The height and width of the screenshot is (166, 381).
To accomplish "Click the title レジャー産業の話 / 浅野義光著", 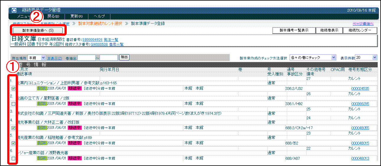I will click(42, 153).
